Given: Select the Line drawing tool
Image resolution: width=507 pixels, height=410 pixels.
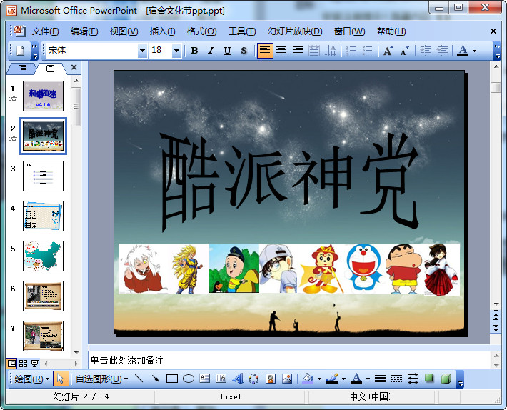Looking at the screenshot, I should click(x=139, y=379).
